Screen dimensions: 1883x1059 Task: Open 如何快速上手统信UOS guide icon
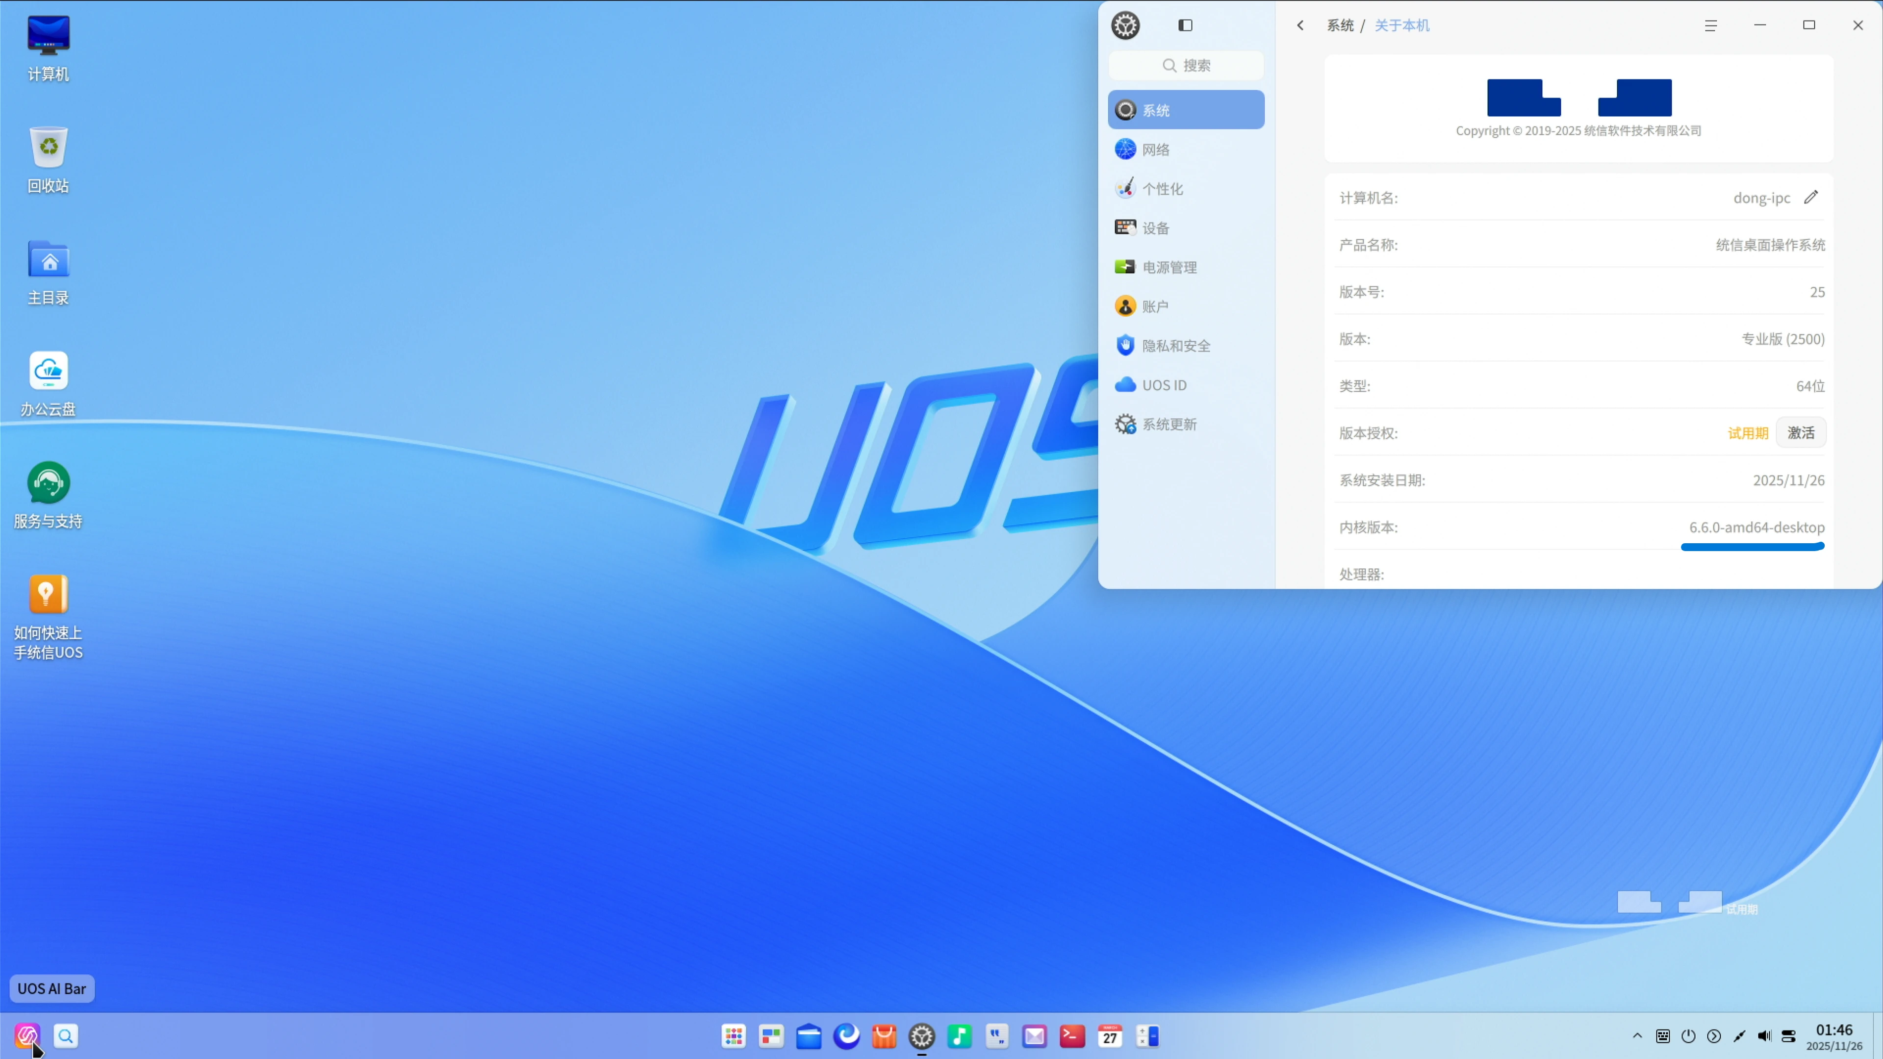pyautogui.click(x=48, y=617)
